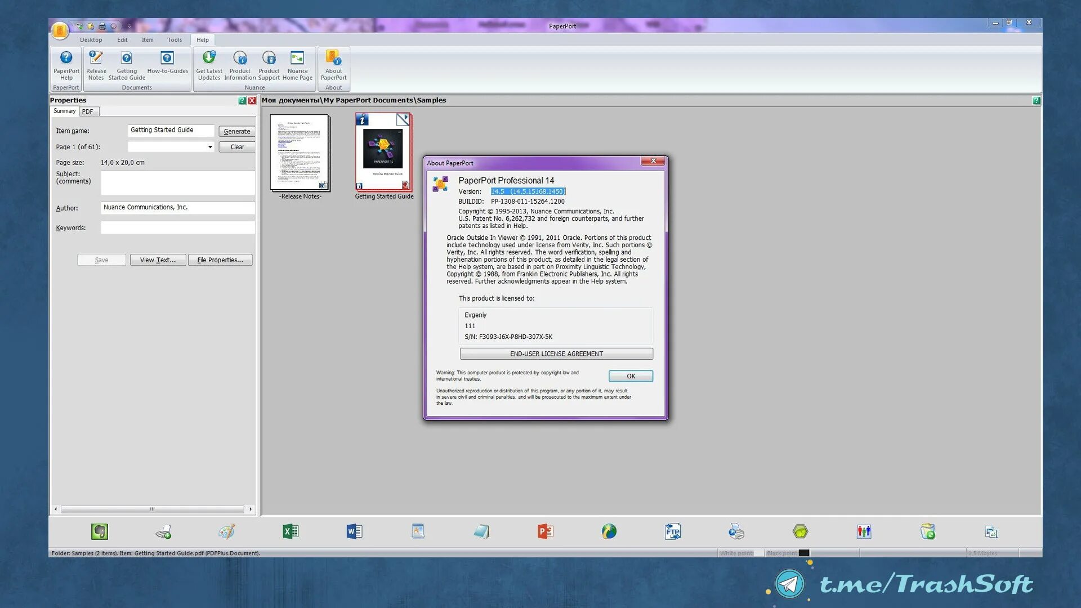
Task: Switch to the Edit ribbon tab
Action: (x=122, y=40)
